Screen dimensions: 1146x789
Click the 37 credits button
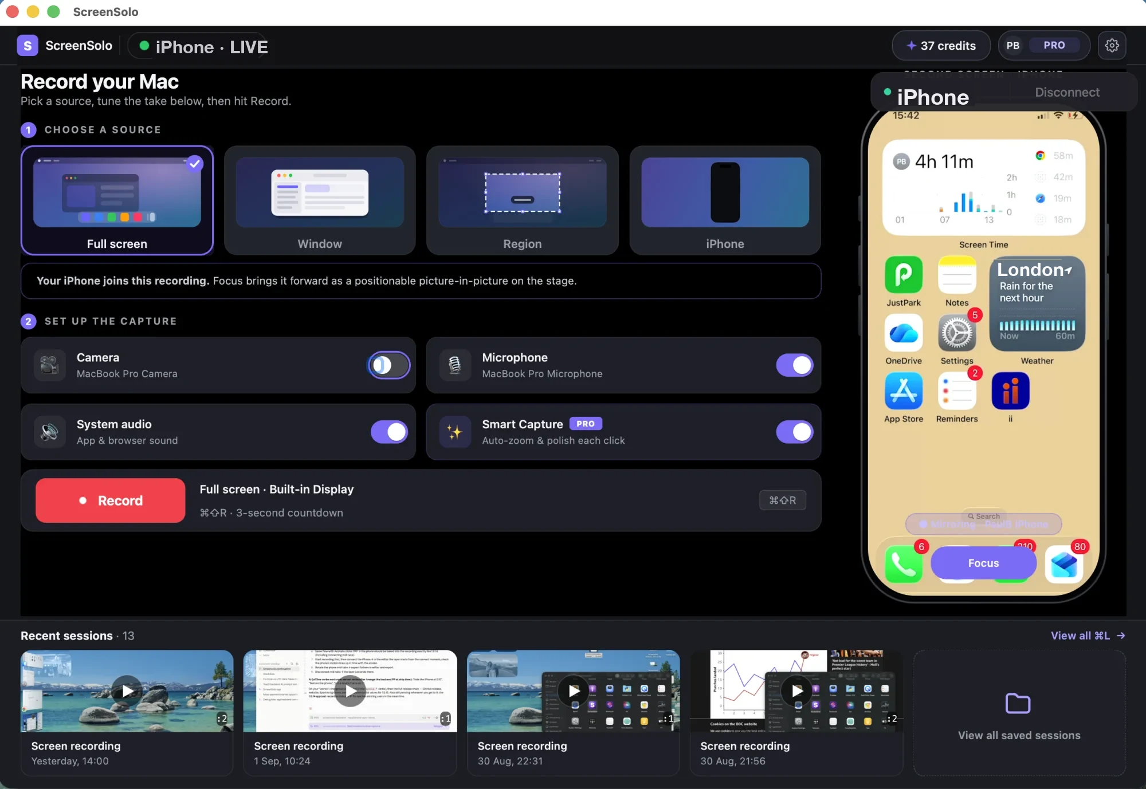[941, 45]
